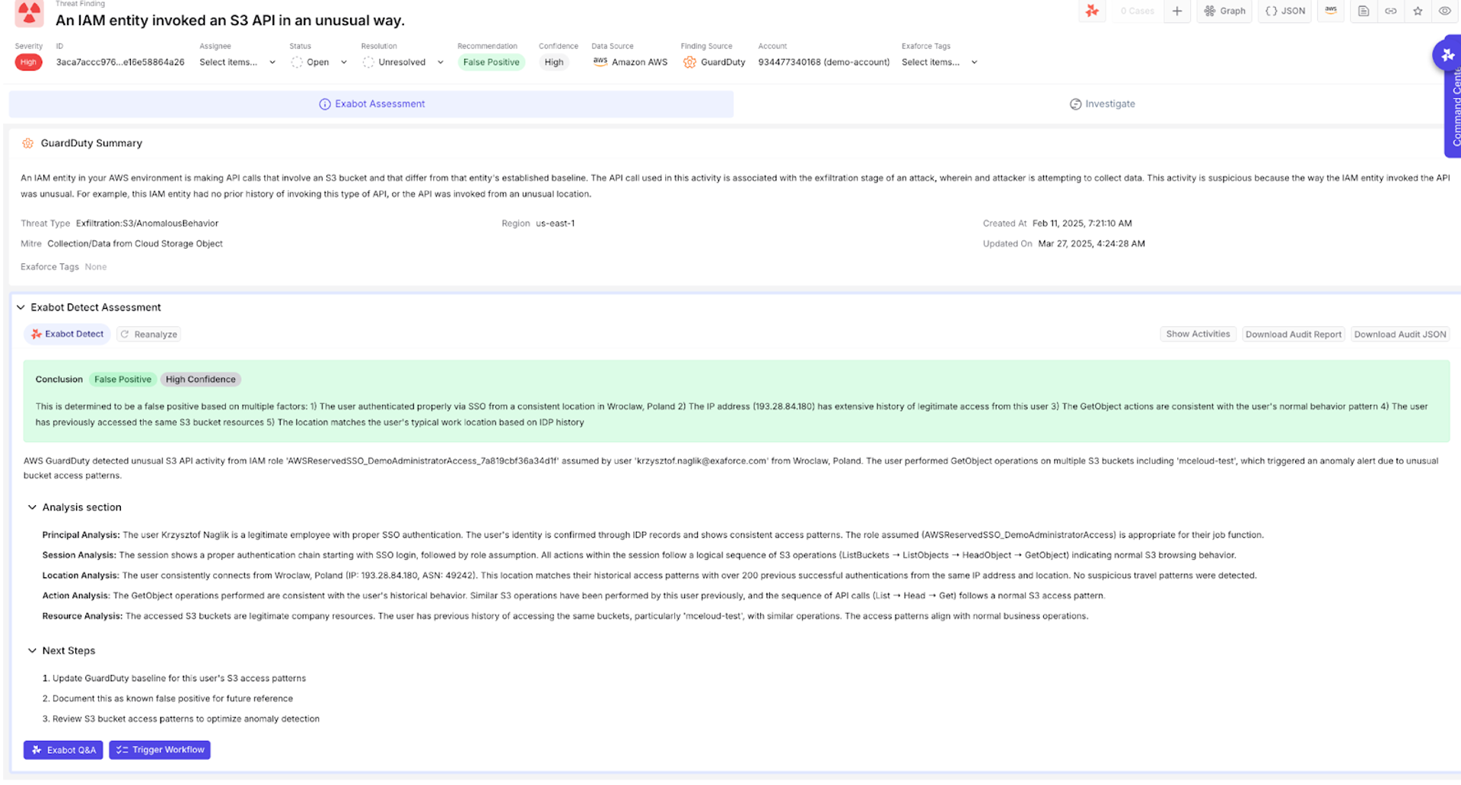Click the Amazon AWS data source icon
The height and width of the screenshot is (785, 1461).
pos(600,62)
